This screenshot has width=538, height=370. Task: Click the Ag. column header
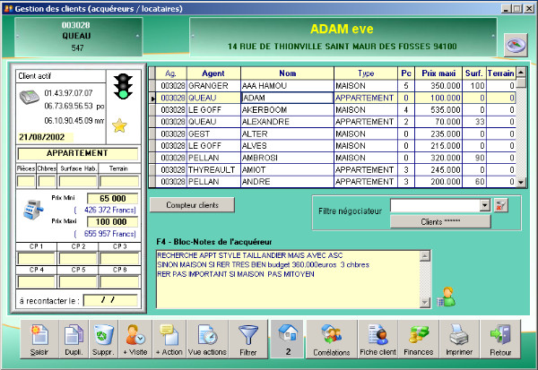coord(171,73)
